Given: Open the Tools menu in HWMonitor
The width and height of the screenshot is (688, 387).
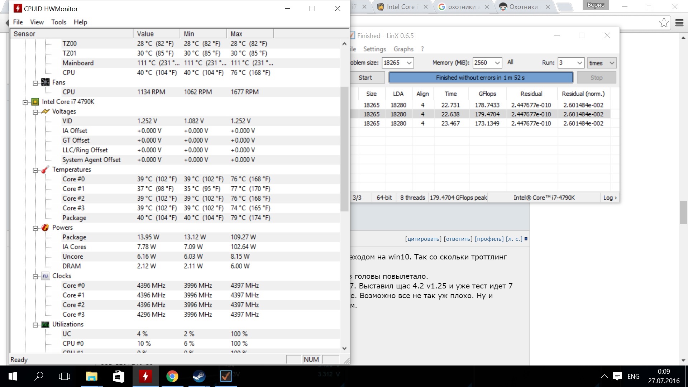Looking at the screenshot, I should 59,22.
